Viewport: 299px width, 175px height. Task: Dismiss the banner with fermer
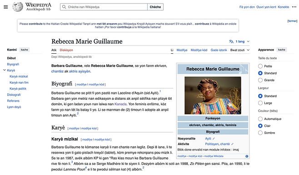[x=292, y=21]
